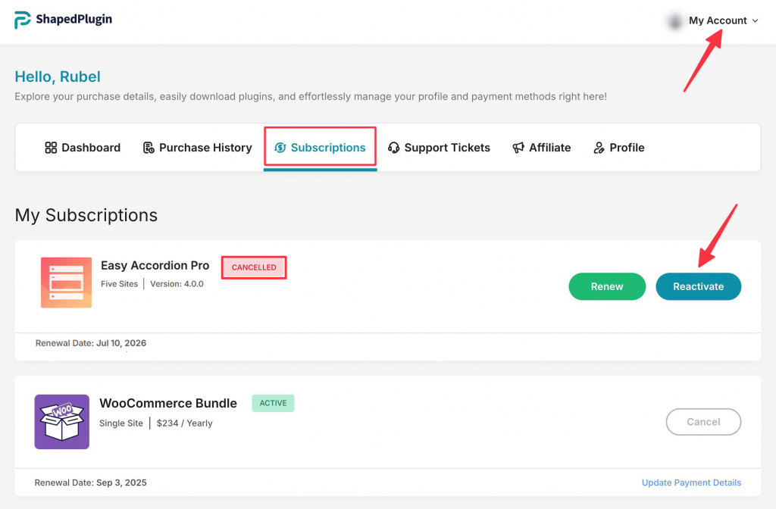Click the Subscriptions dollar-cycle icon
The image size is (776, 509).
[280, 148]
